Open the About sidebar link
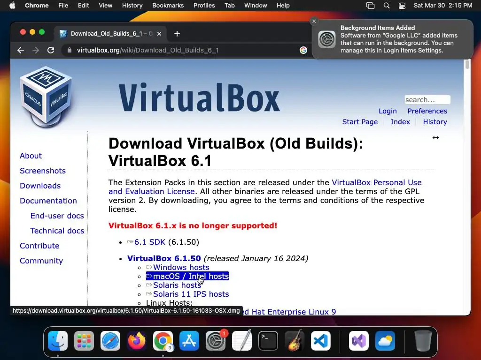 (31, 156)
